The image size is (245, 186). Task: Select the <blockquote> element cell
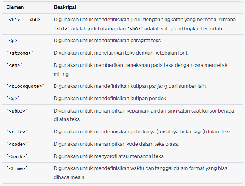click(x=25, y=86)
